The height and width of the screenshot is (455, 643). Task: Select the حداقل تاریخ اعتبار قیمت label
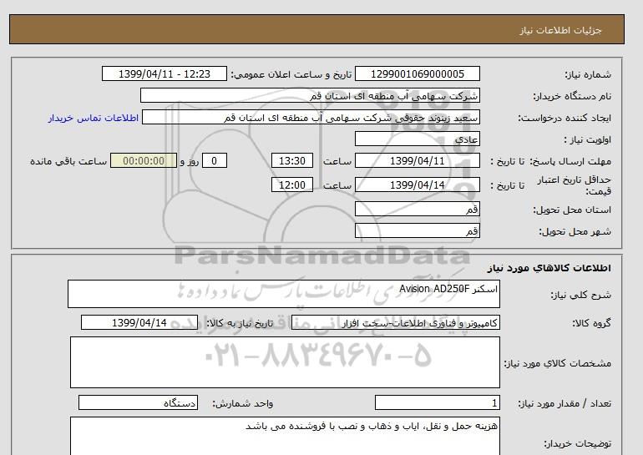pyautogui.click(x=575, y=185)
